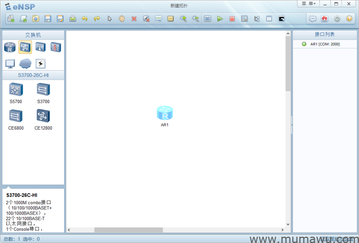This screenshot has height=243, width=359.
Task: Click the AR1 router on the canvas
Action: pyautogui.click(x=165, y=113)
